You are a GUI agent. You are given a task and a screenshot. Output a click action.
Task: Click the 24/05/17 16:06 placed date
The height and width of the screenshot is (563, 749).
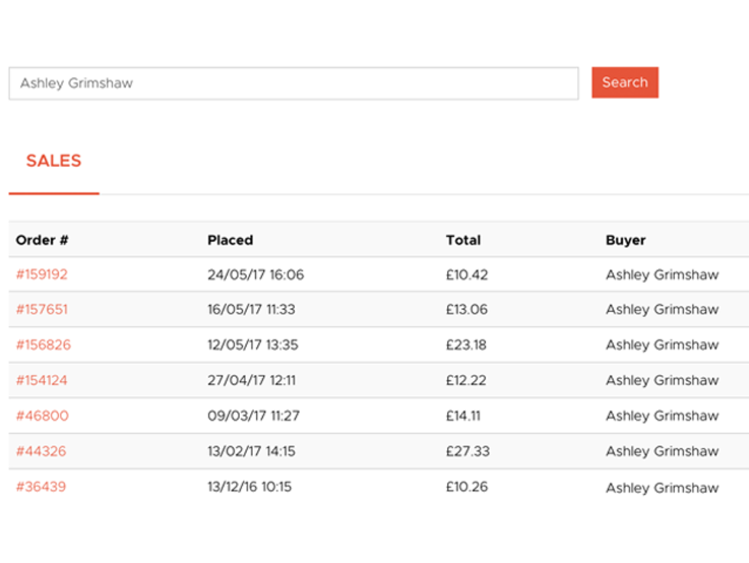[255, 275]
